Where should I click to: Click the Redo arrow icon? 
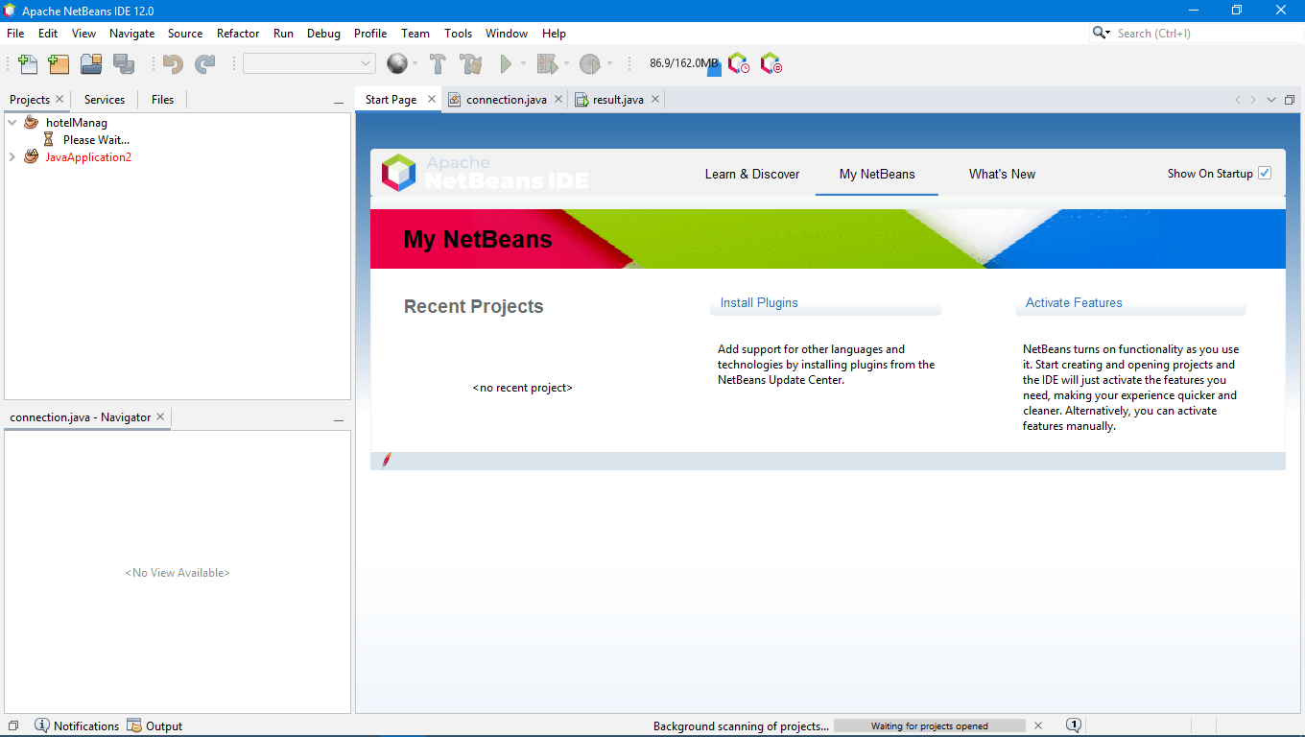click(x=204, y=63)
